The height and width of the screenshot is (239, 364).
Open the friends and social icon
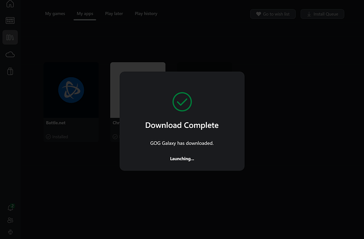10,221
